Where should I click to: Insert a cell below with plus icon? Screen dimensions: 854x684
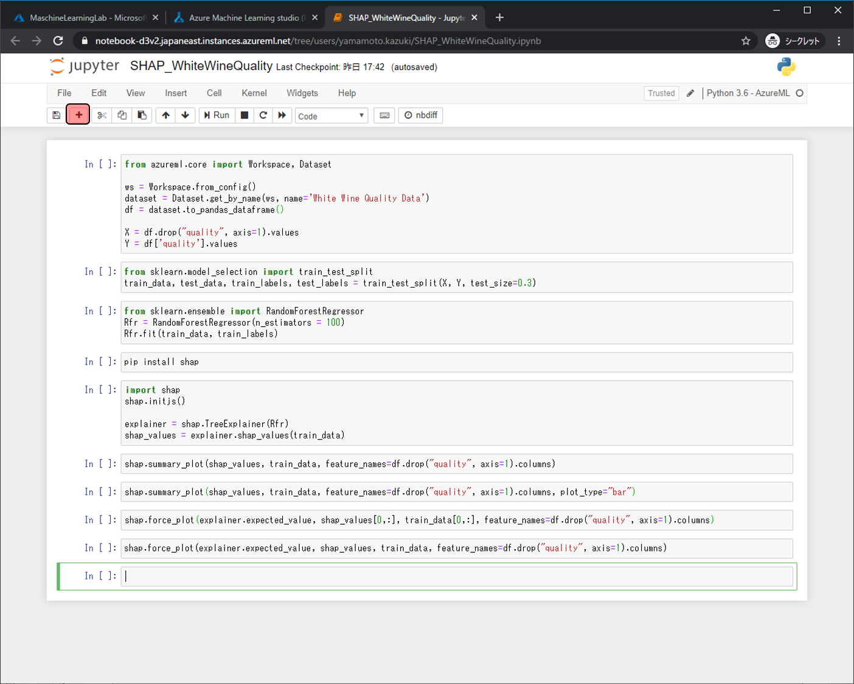coord(78,115)
